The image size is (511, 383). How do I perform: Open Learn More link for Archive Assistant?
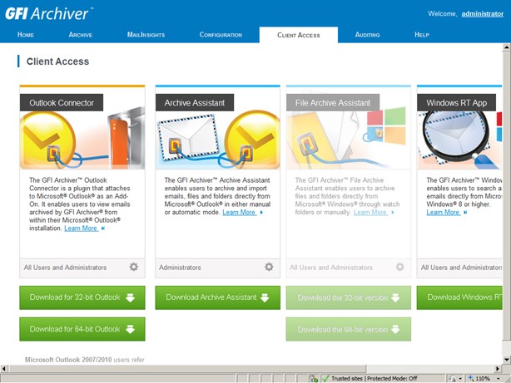click(239, 213)
